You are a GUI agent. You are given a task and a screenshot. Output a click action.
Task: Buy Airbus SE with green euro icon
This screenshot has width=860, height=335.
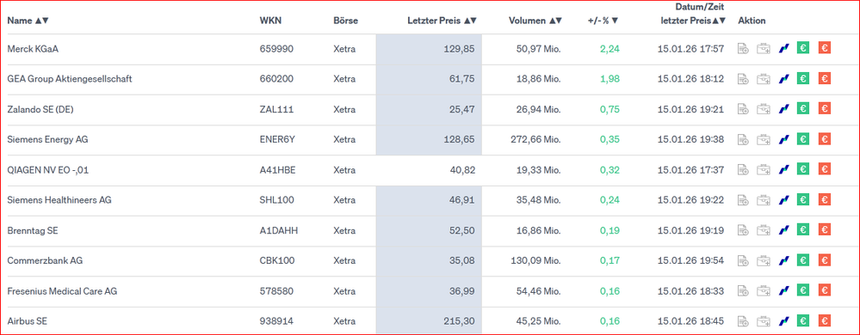[x=803, y=320]
